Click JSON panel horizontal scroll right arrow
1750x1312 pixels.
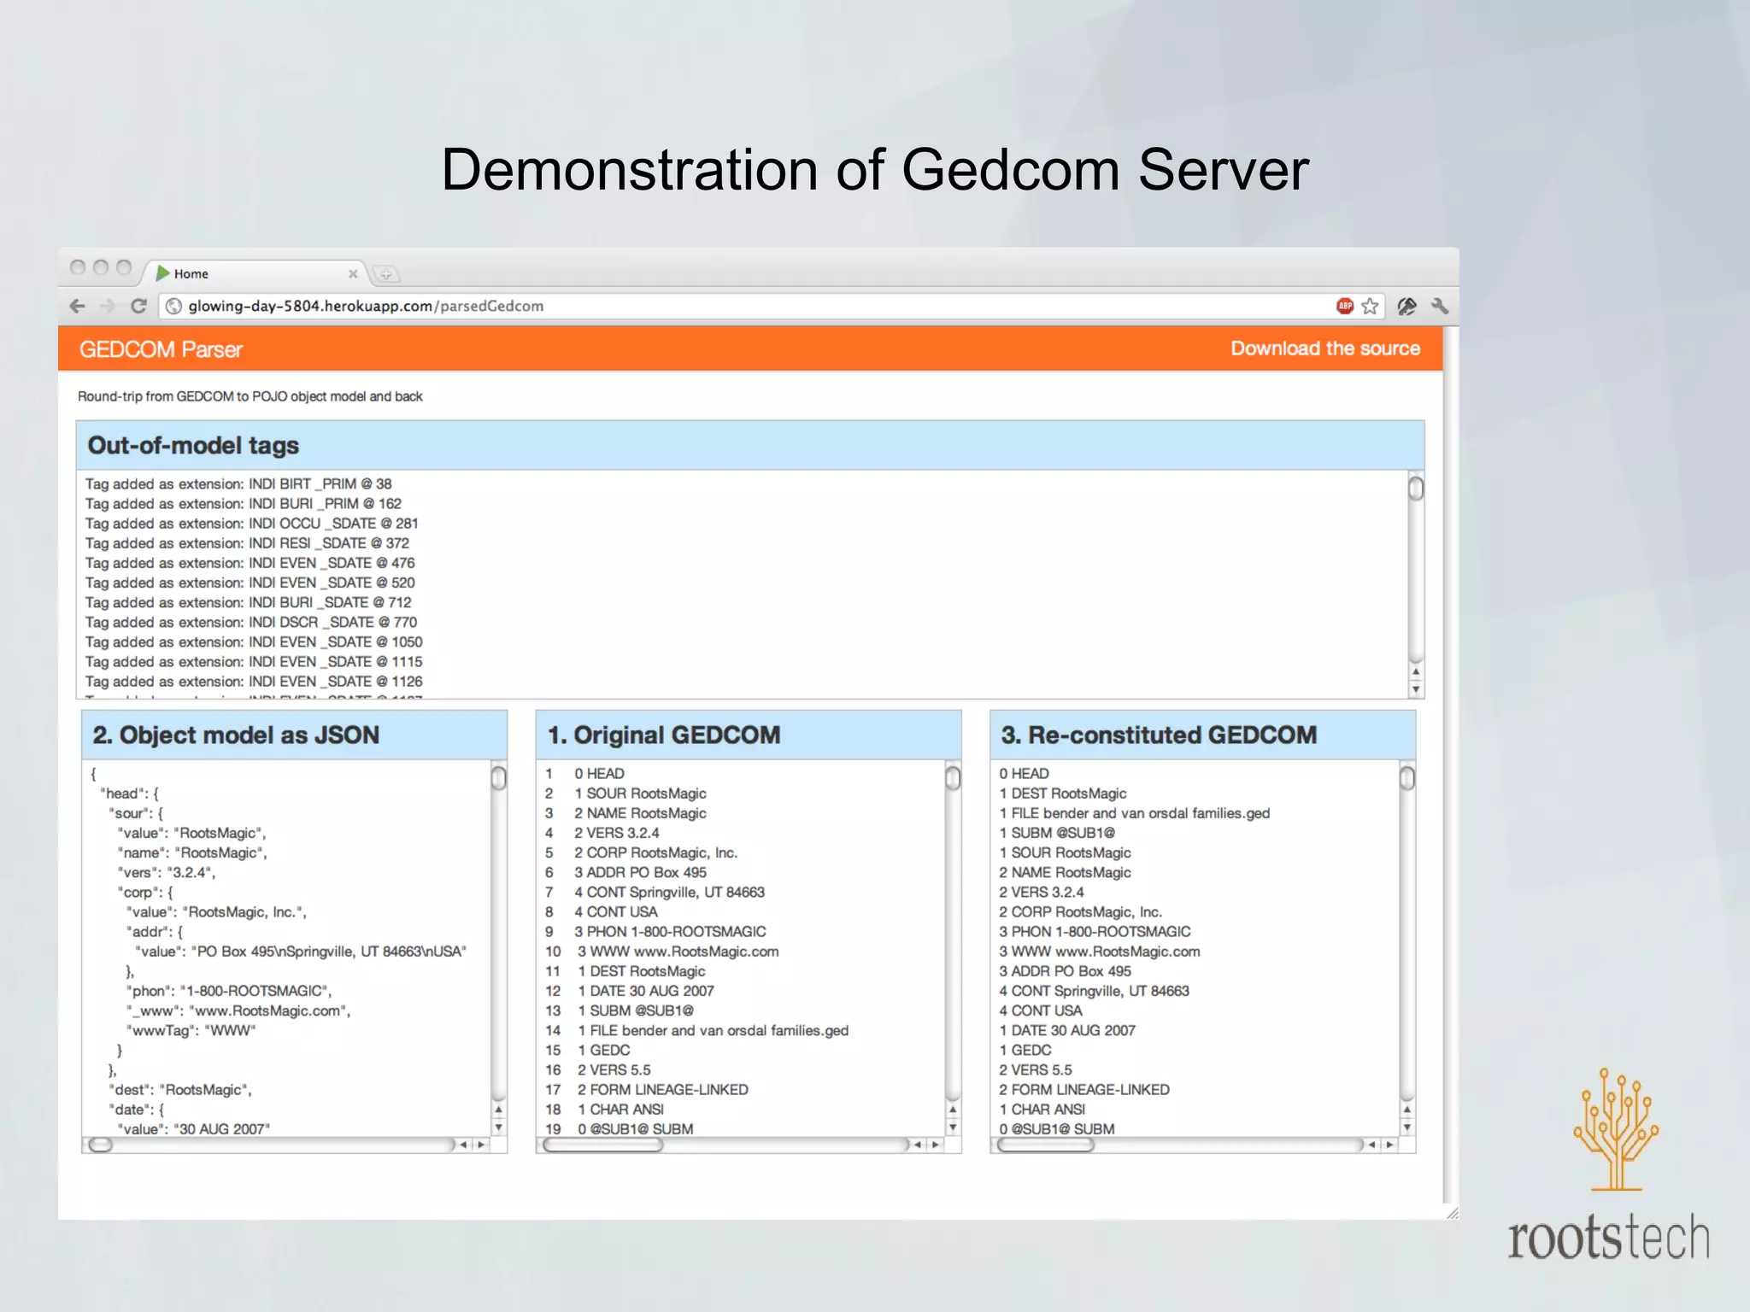481,1145
